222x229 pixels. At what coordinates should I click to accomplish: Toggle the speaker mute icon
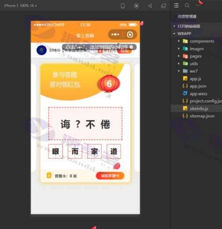pos(150,6)
